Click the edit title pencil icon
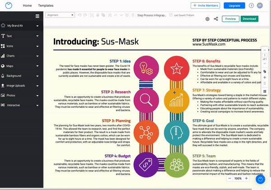This screenshot has width=271, height=190. [171, 15]
